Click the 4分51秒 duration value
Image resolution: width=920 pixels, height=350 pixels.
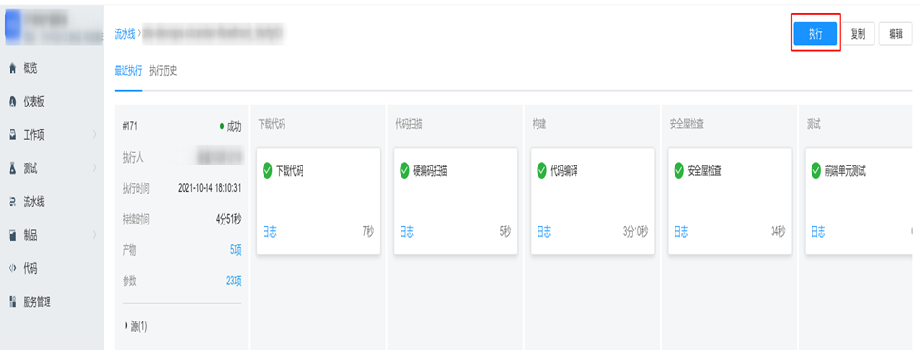click(228, 220)
